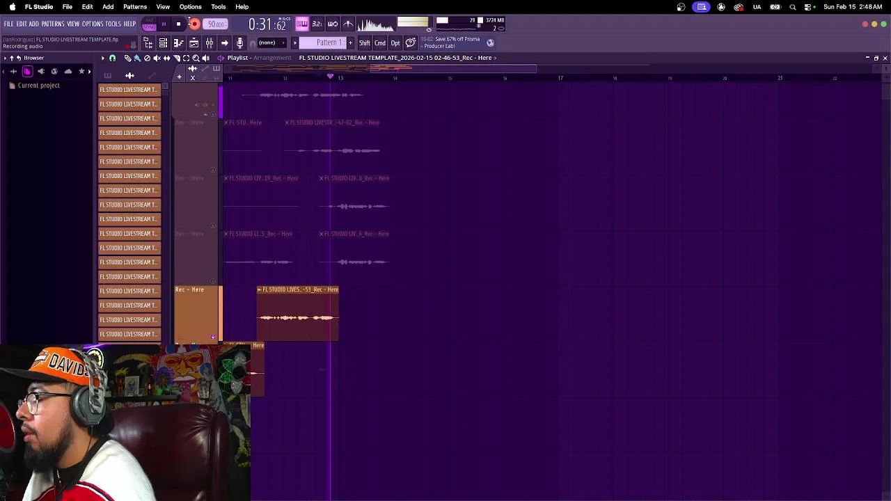This screenshot has height=501, width=891.
Task: Open the FILE menu in FL toolbar
Action: 8,24
